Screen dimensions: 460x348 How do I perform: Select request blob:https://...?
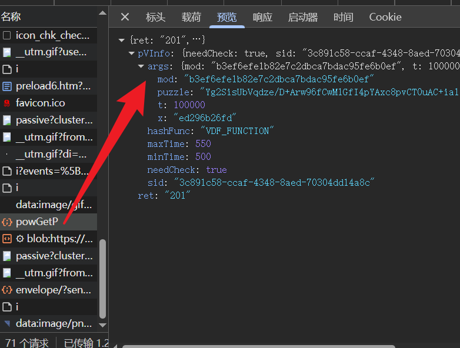48,239
